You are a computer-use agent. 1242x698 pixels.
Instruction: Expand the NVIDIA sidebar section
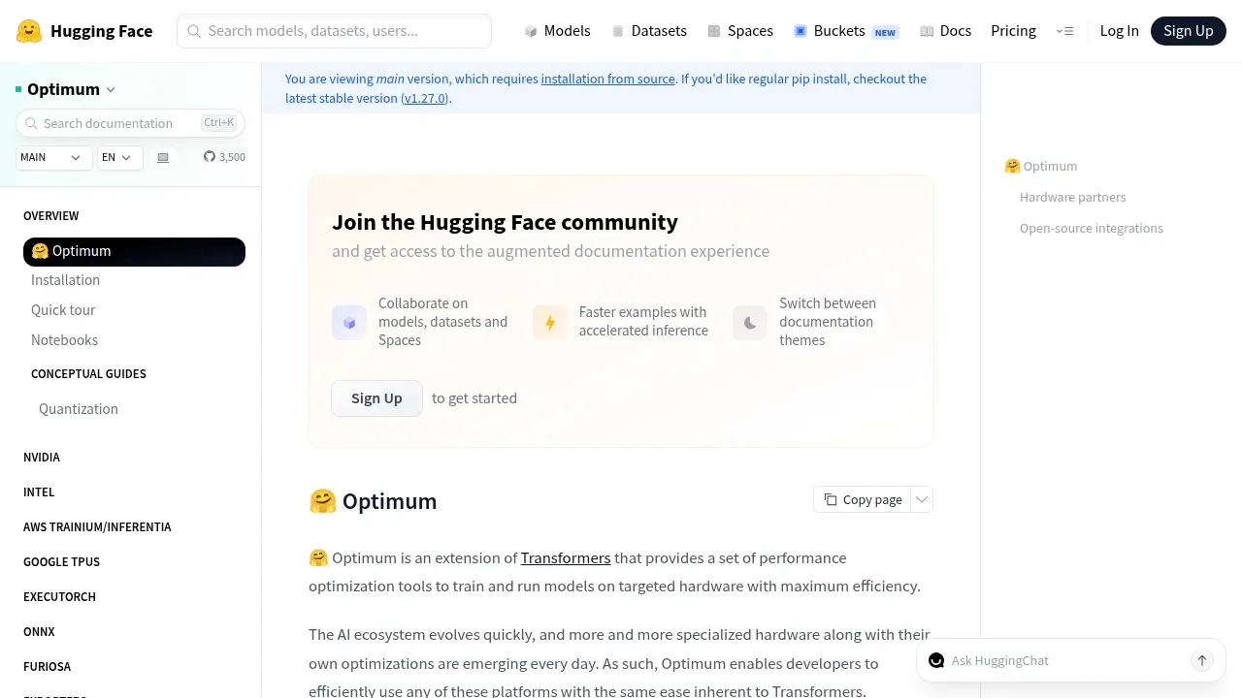pos(42,458)
